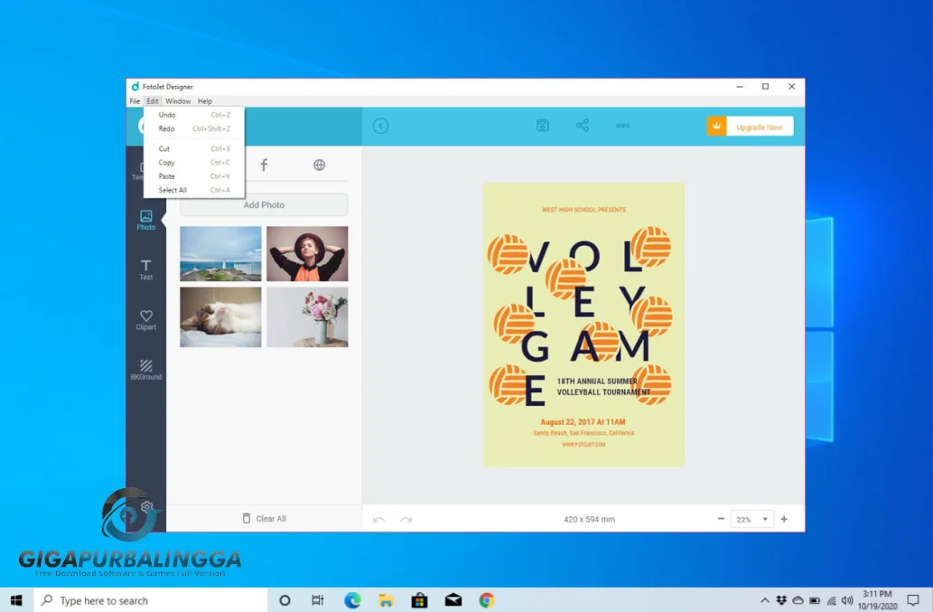Open the Clipart panel
Screen dimensions: 933x612
pos(145,319)
